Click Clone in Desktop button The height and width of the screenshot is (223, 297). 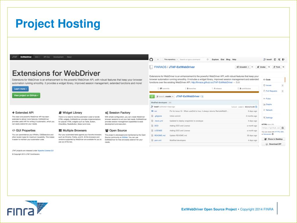coord(273,139)
